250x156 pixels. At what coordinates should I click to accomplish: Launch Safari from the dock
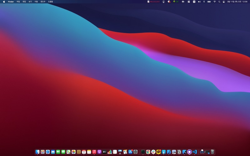tap(48, 152)
